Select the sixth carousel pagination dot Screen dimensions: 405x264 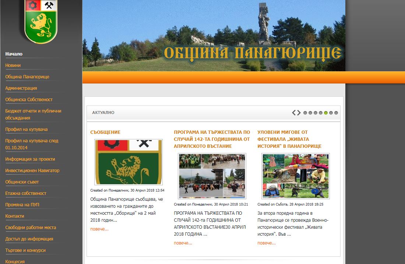pyautogui.click(x=331, y=113)
